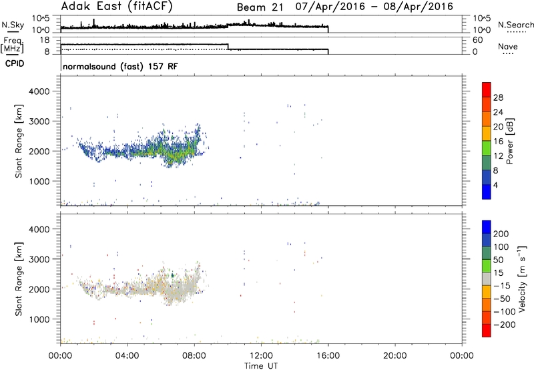Click the 'N.Search' legend label

coord(515,25)
